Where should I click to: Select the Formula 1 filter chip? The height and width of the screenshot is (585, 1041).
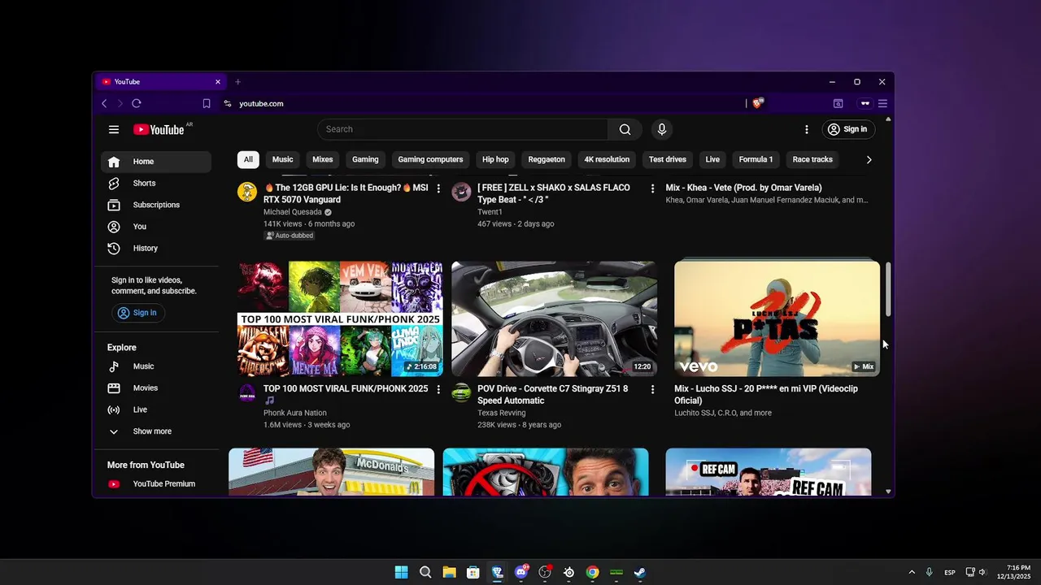coord(756,160)
